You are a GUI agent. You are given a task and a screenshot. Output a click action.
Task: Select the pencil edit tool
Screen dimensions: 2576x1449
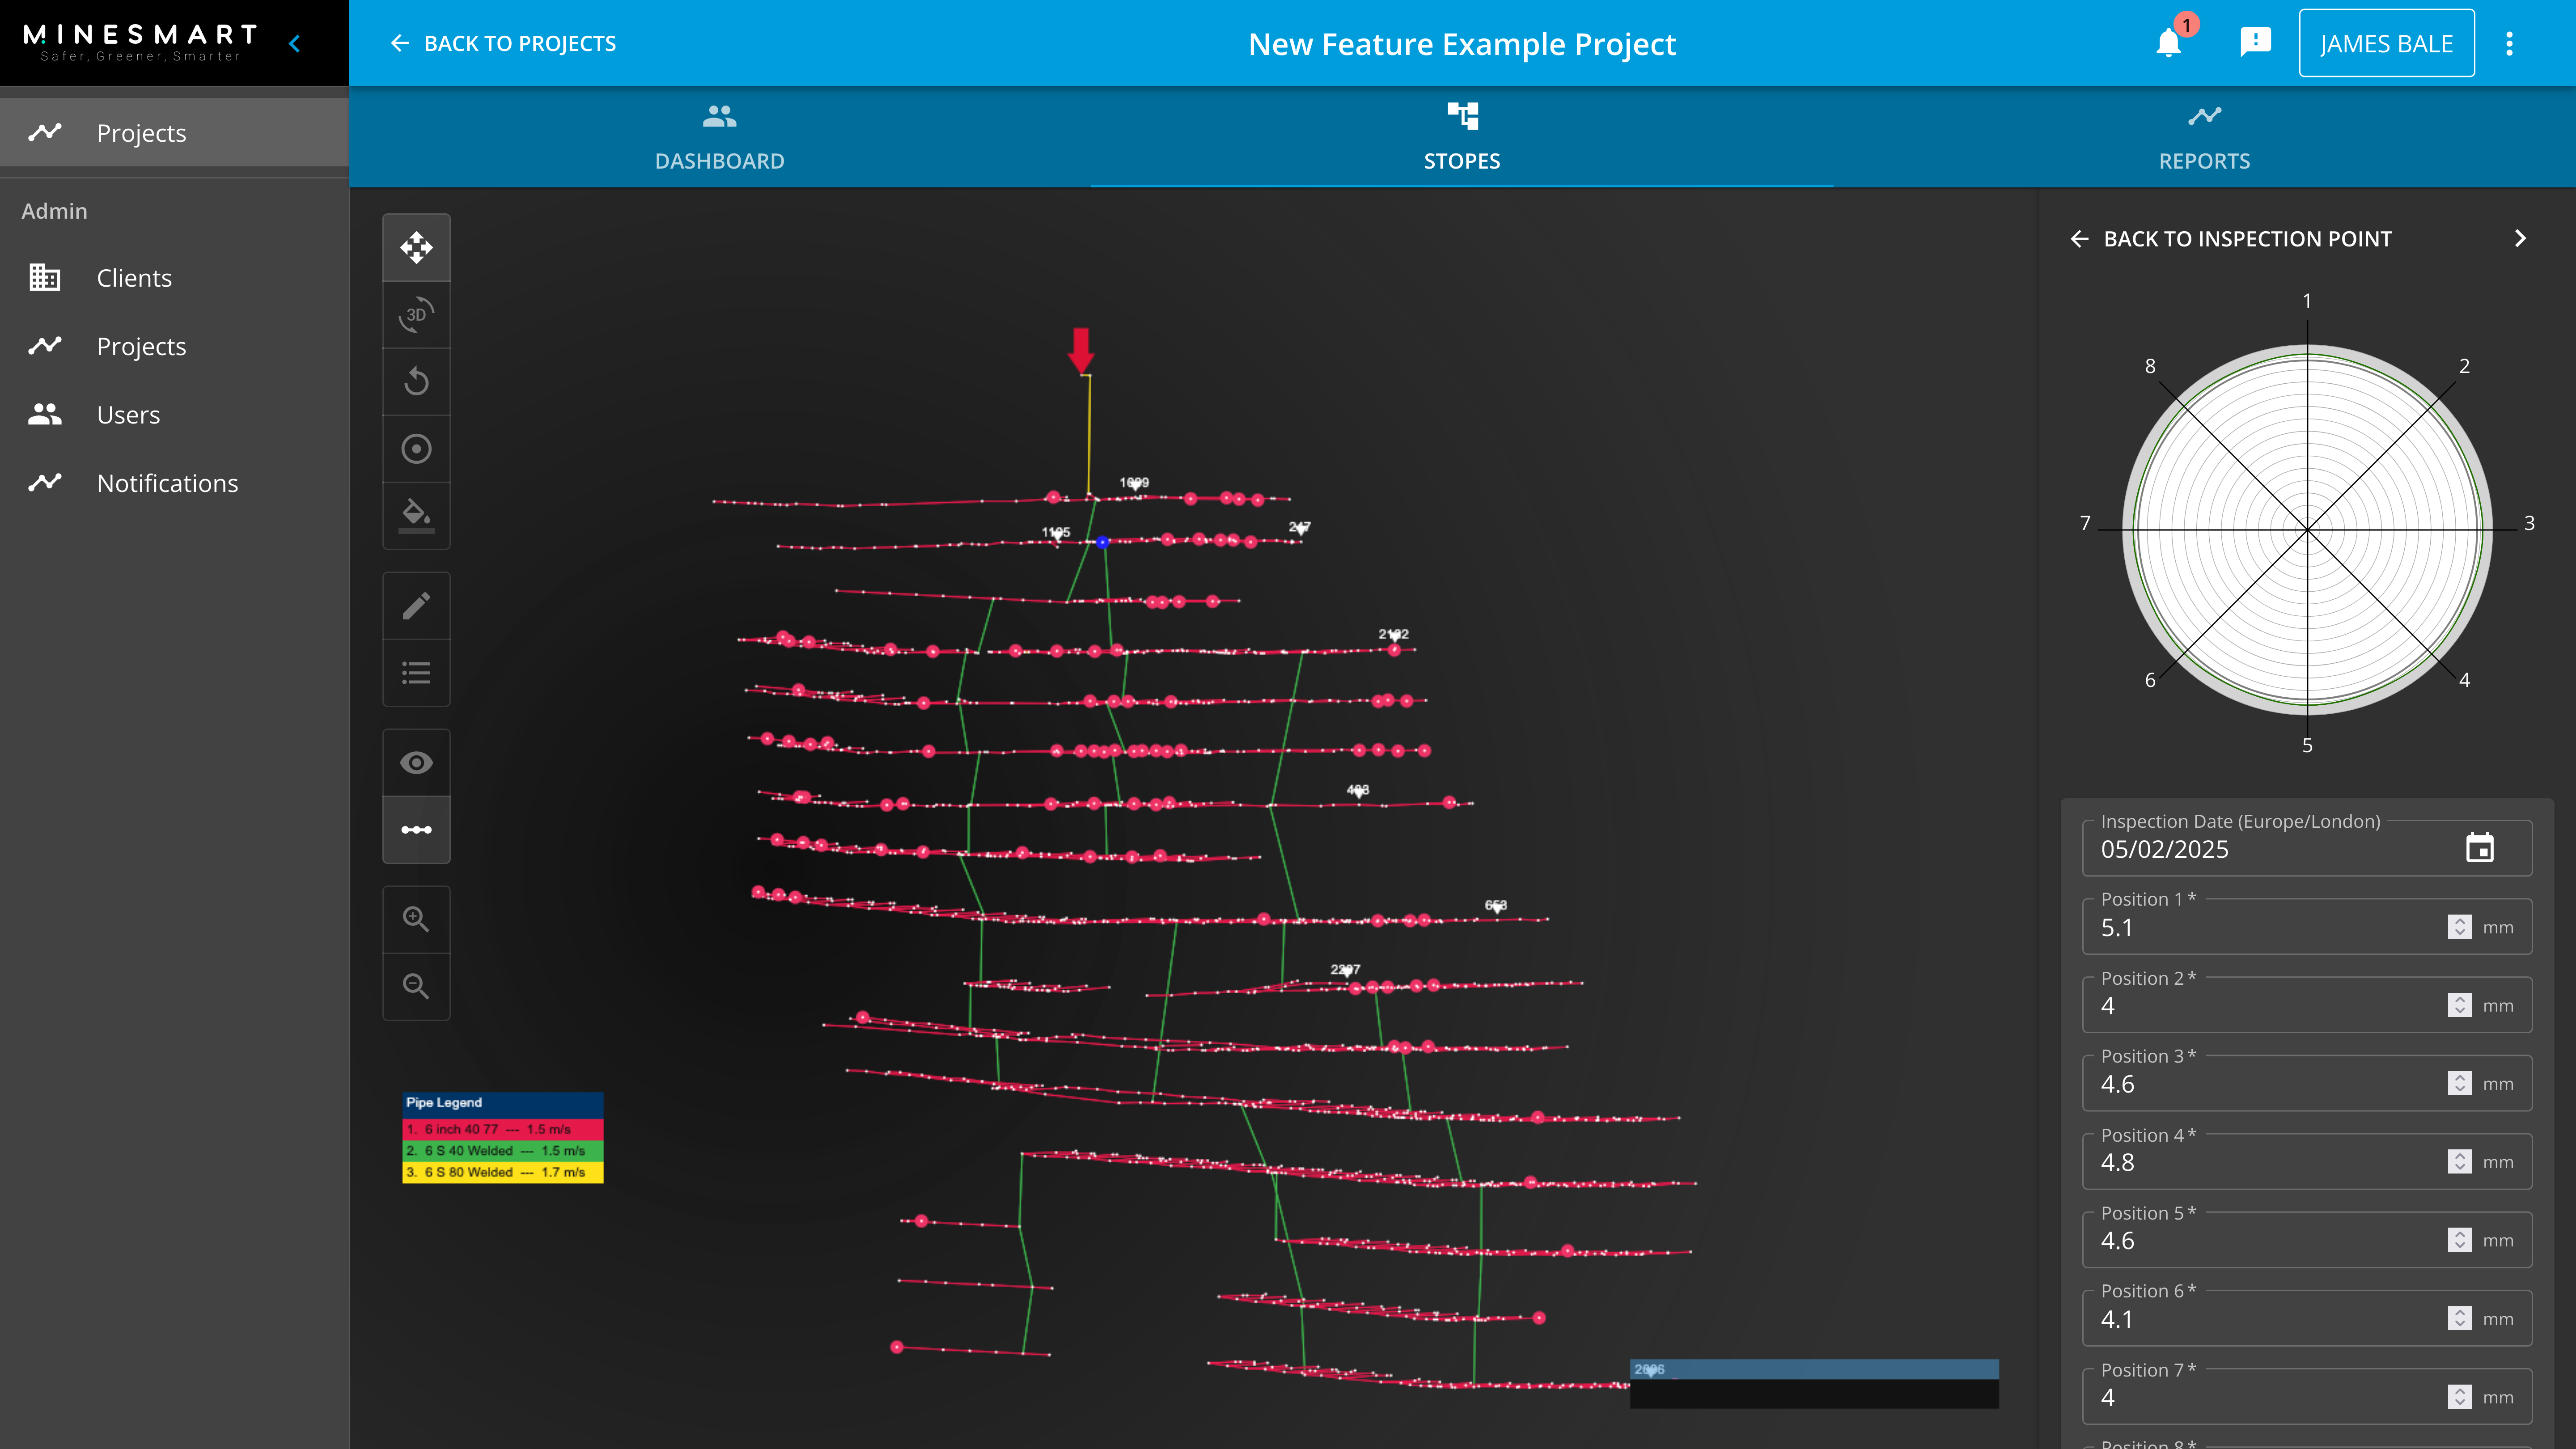[416, 605]
